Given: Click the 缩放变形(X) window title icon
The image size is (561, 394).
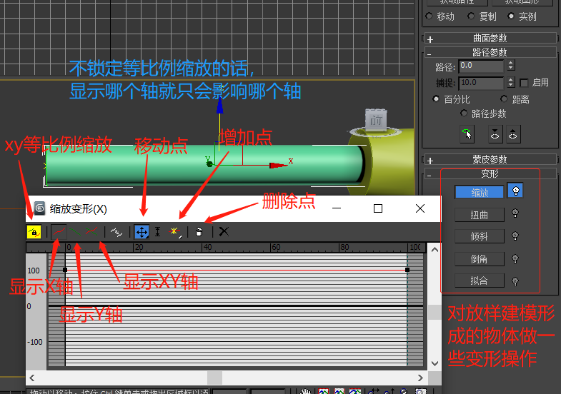Looking at the screenshot, I should point(39,208).
